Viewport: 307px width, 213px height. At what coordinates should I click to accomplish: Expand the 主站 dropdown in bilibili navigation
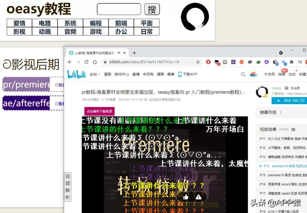pyautogui.click(x=95, y=74)
